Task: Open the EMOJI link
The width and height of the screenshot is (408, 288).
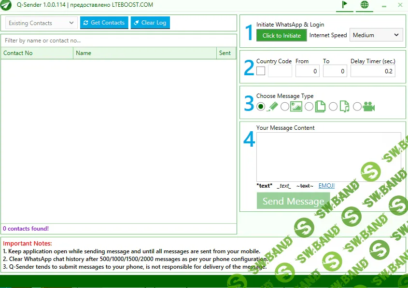Action: pyautogui.click(x=326, y=186)
